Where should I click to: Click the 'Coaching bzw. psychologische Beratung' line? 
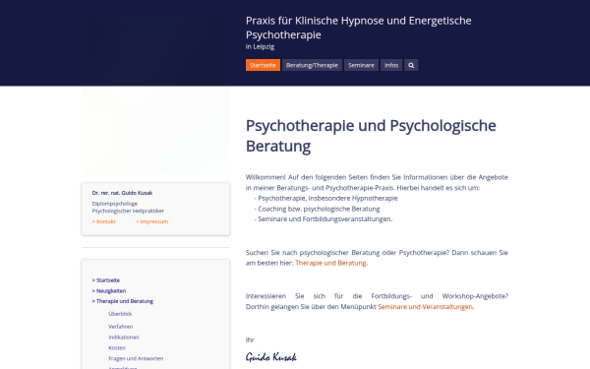click(317, 209)
